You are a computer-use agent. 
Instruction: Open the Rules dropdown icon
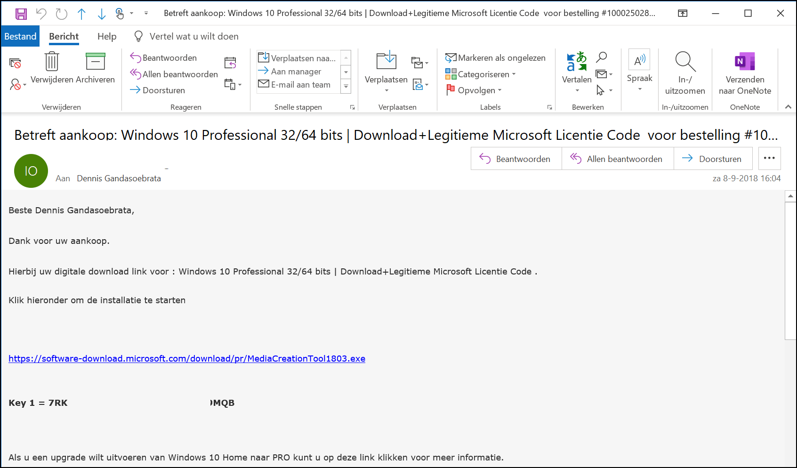point(420,63)
